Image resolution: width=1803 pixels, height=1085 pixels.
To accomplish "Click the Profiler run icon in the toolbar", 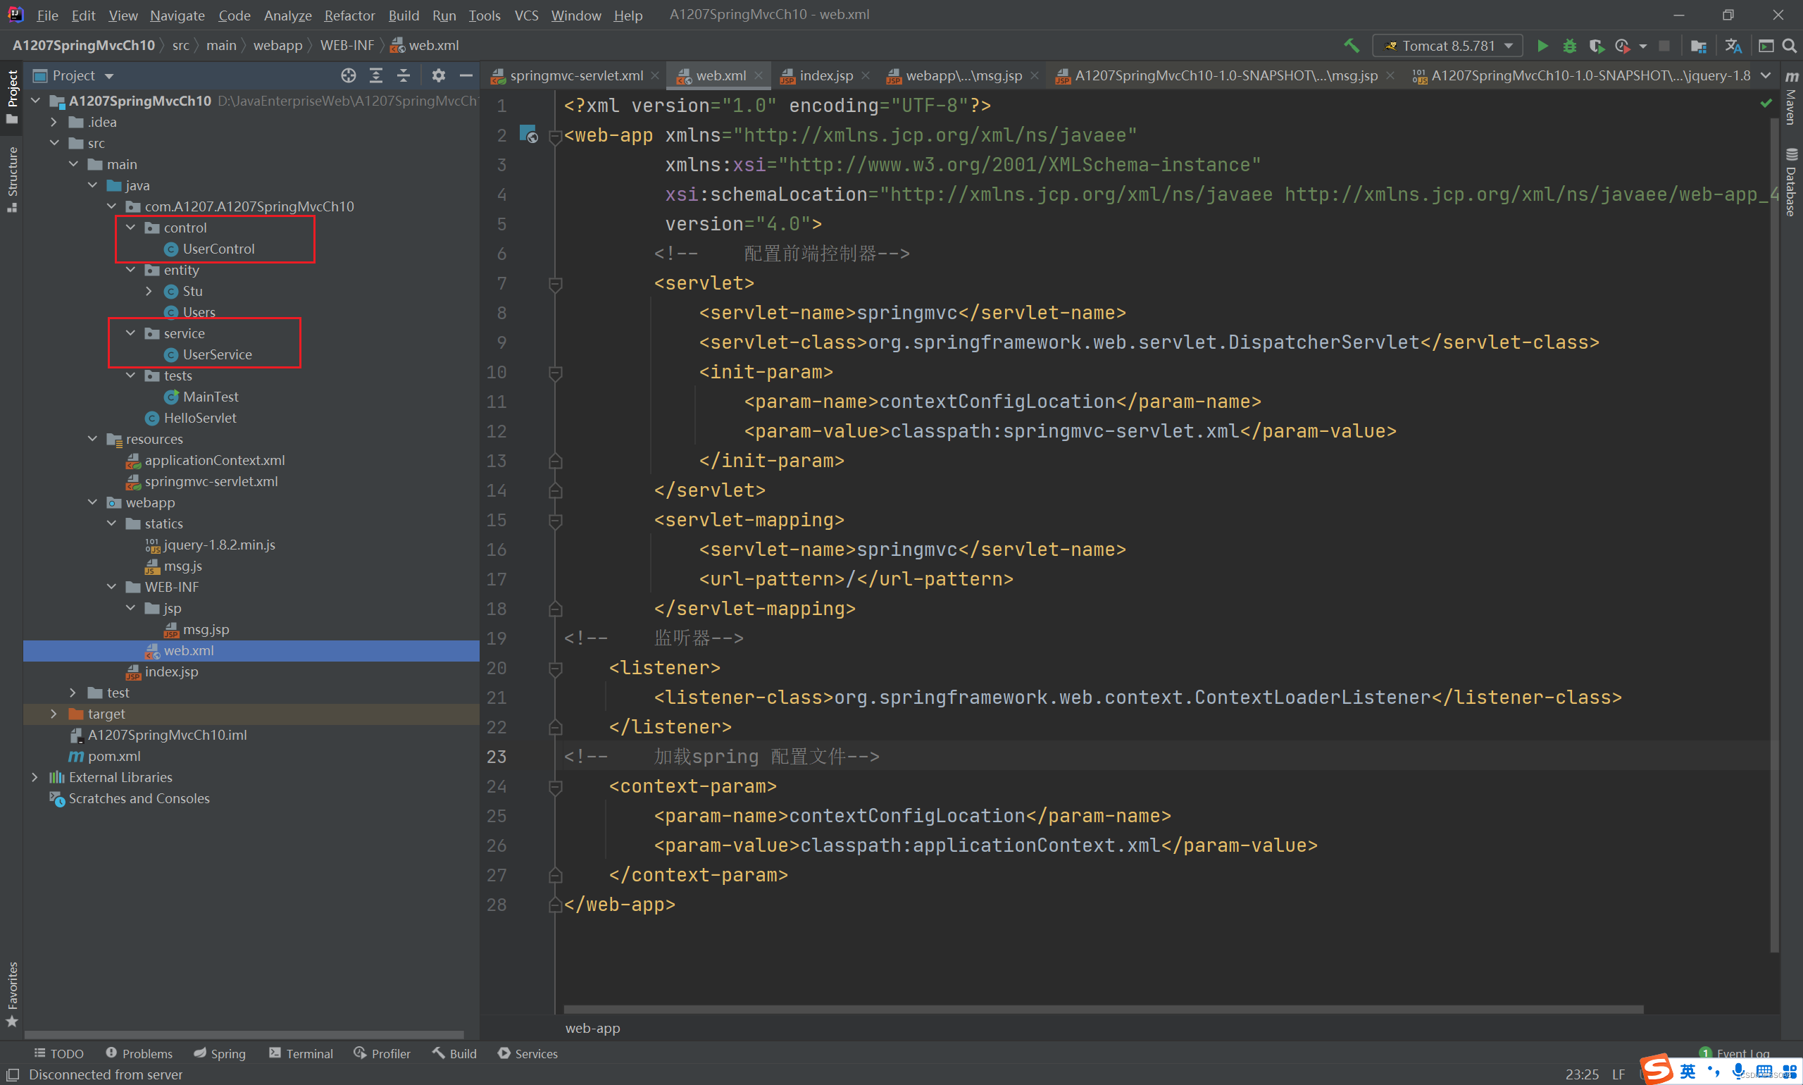I will [x=1623, y=45].
